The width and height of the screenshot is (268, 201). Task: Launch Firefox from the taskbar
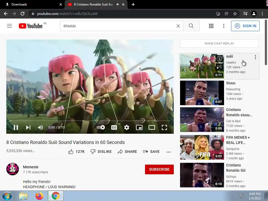(x=40, y=196)
